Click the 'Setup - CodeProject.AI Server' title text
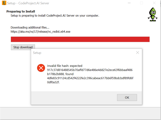161x120 pixels. click(28, 3)
